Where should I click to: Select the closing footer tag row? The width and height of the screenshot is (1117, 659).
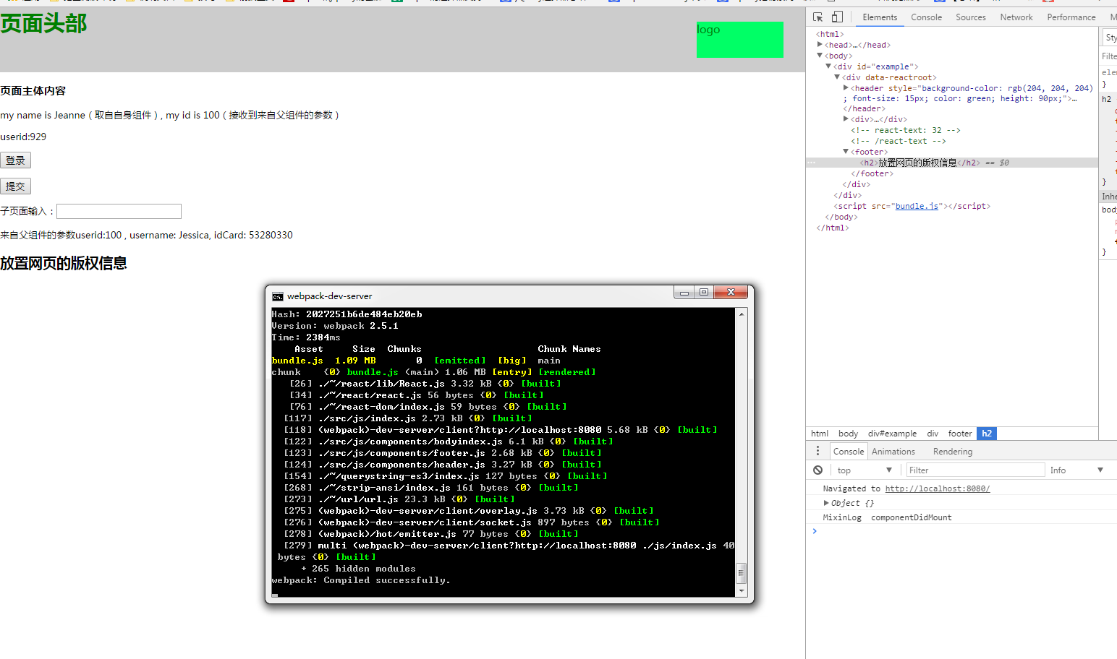point(872,173)
